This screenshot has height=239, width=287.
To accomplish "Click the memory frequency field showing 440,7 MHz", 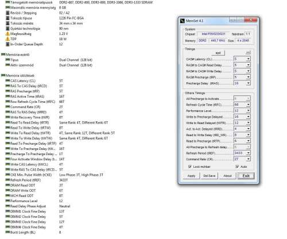I will [x=218, y=41].
